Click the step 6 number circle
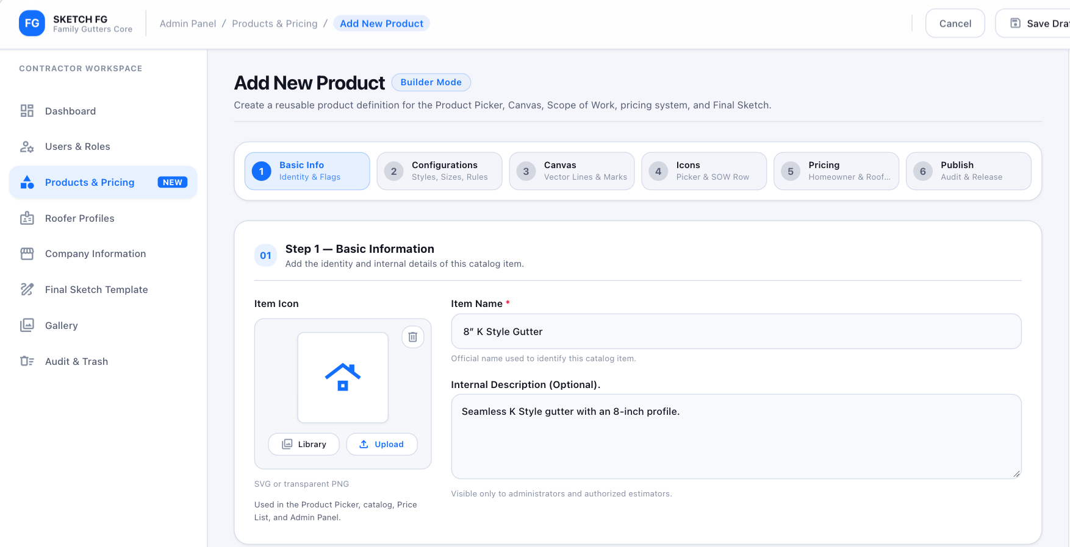 [x=923, y=171]
